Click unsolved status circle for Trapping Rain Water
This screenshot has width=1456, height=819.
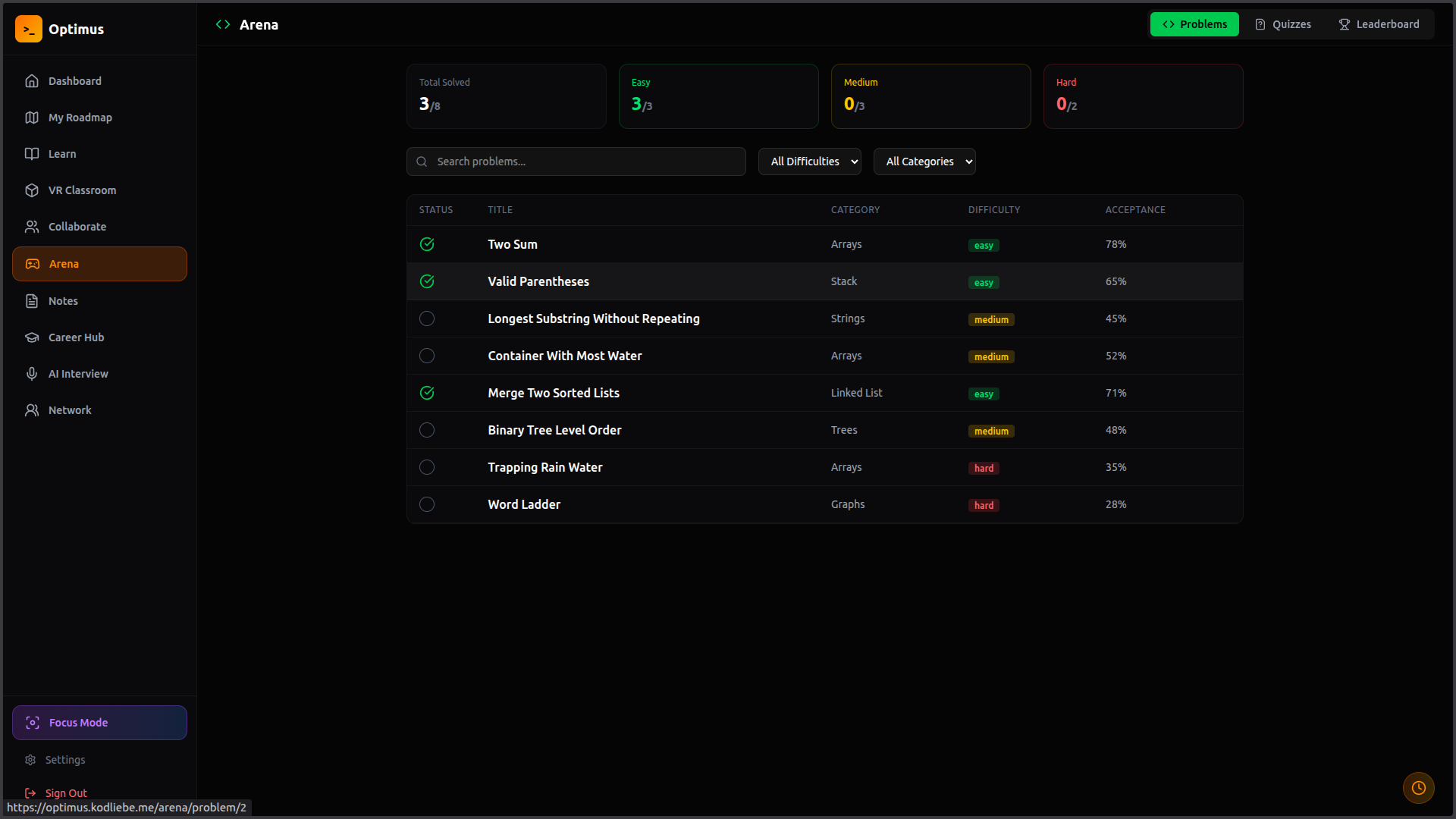427,467
